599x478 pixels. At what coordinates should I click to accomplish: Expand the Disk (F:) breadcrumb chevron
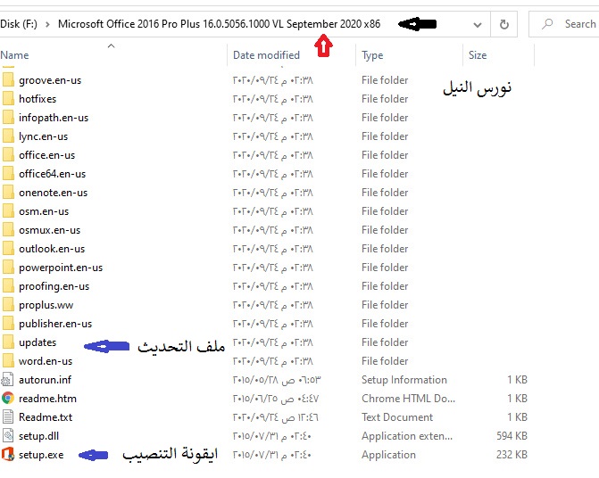pyautogui.click(x=46, y=24)
